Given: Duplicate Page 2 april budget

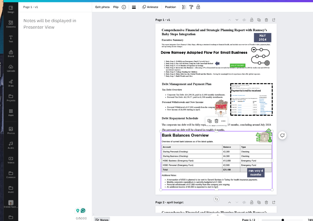Looking at the screenshot, I should click(259, 202).
